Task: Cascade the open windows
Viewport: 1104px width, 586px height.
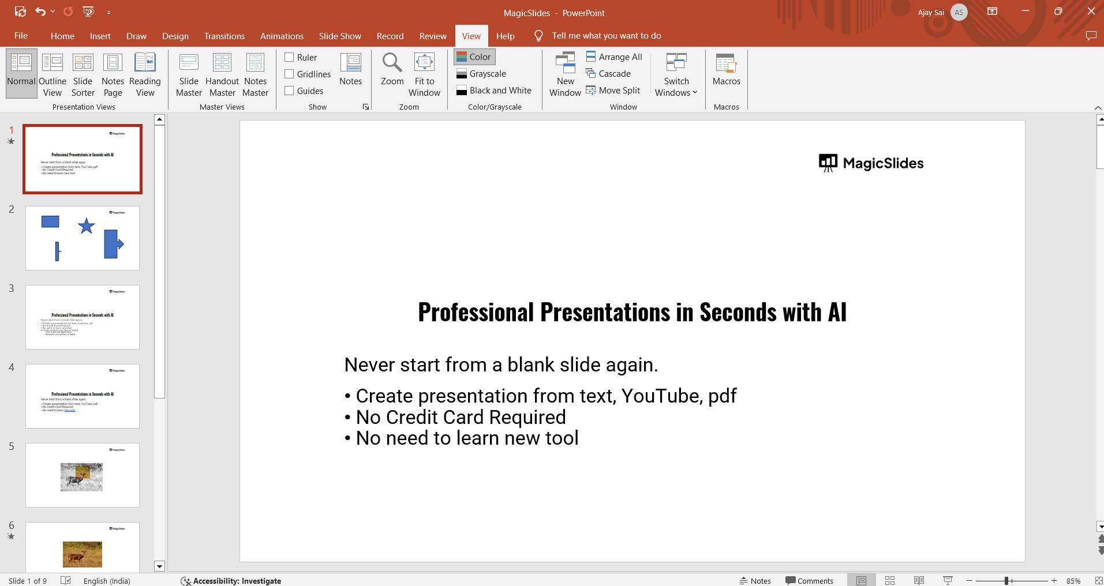Action: tap(608, 74)
